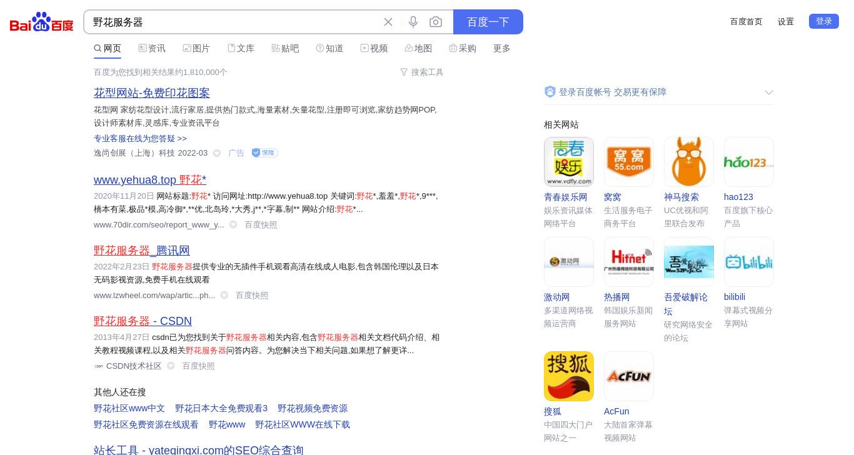The height and width of the screenshot is (455, 854).
Task: Click the 百度一下 search button
Action: coord(488,22)
